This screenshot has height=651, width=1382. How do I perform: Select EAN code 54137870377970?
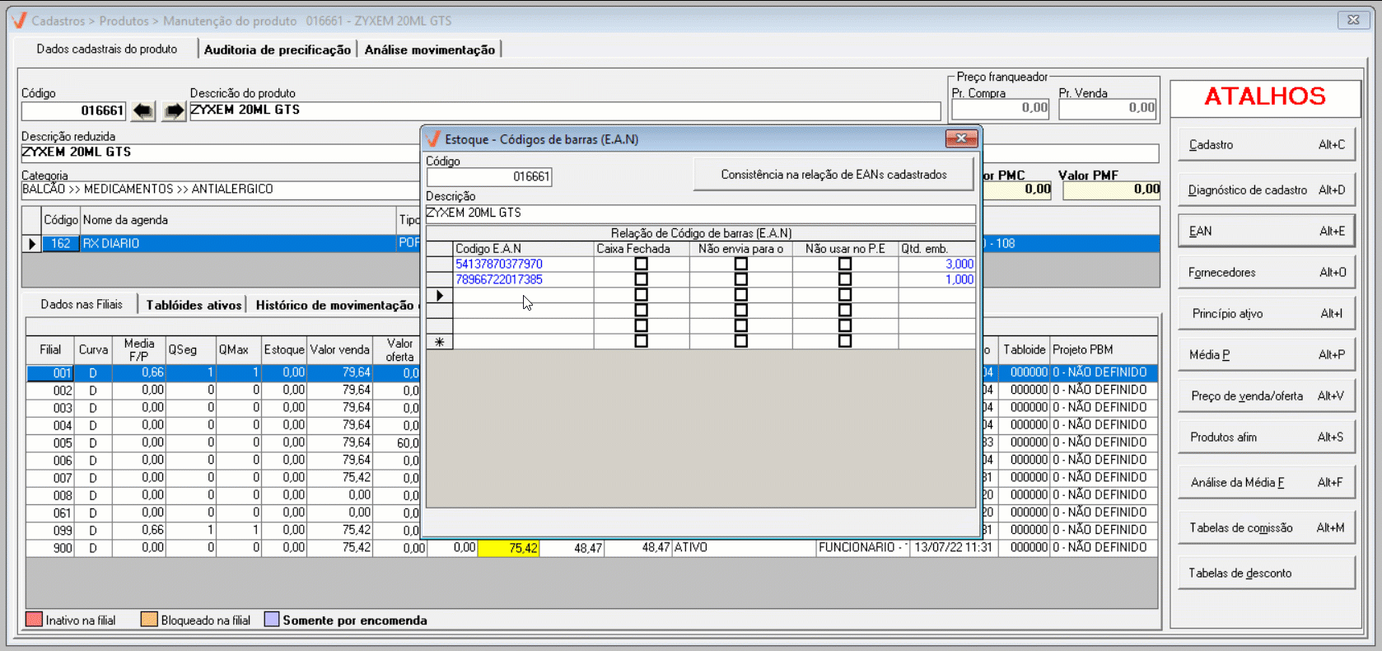click(499, 265)
